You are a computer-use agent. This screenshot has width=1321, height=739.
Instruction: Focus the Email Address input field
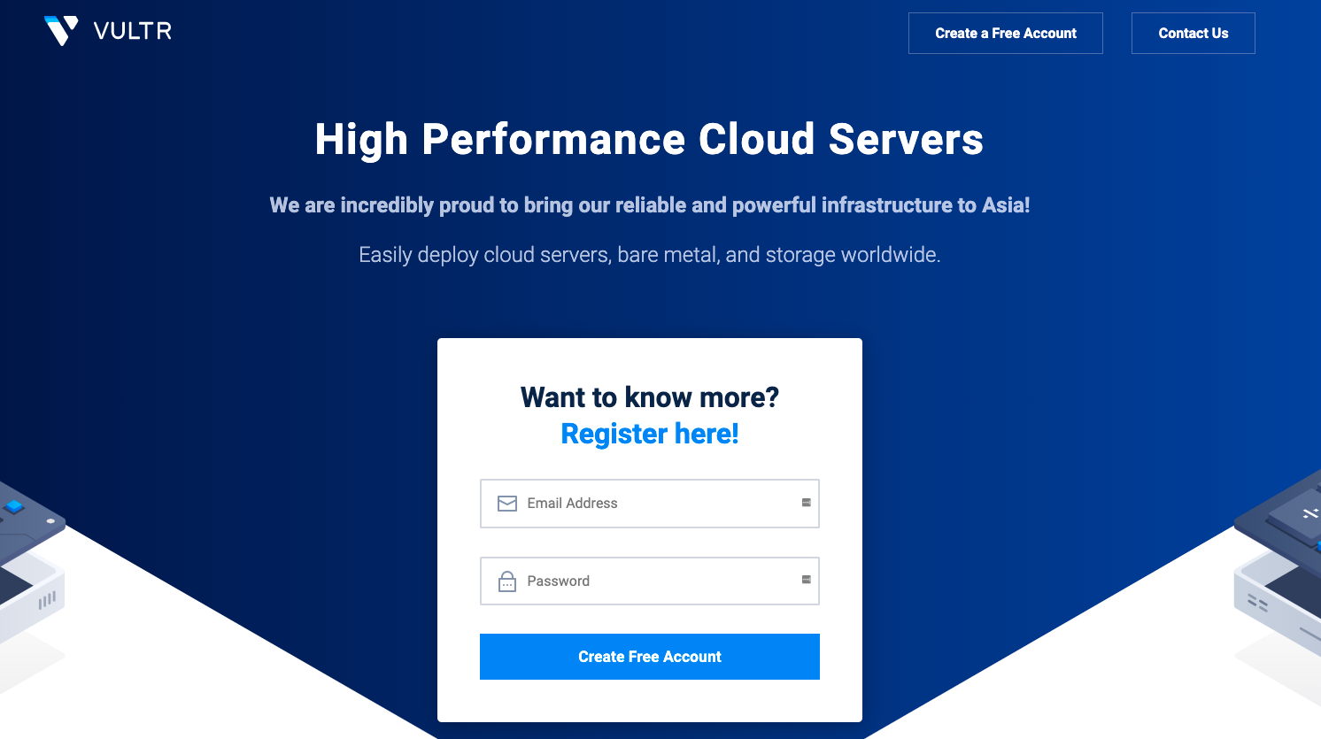coord(650,504)
